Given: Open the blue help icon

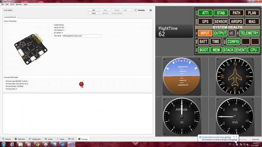Looking at the screenshot, I should tap(151, 10).
